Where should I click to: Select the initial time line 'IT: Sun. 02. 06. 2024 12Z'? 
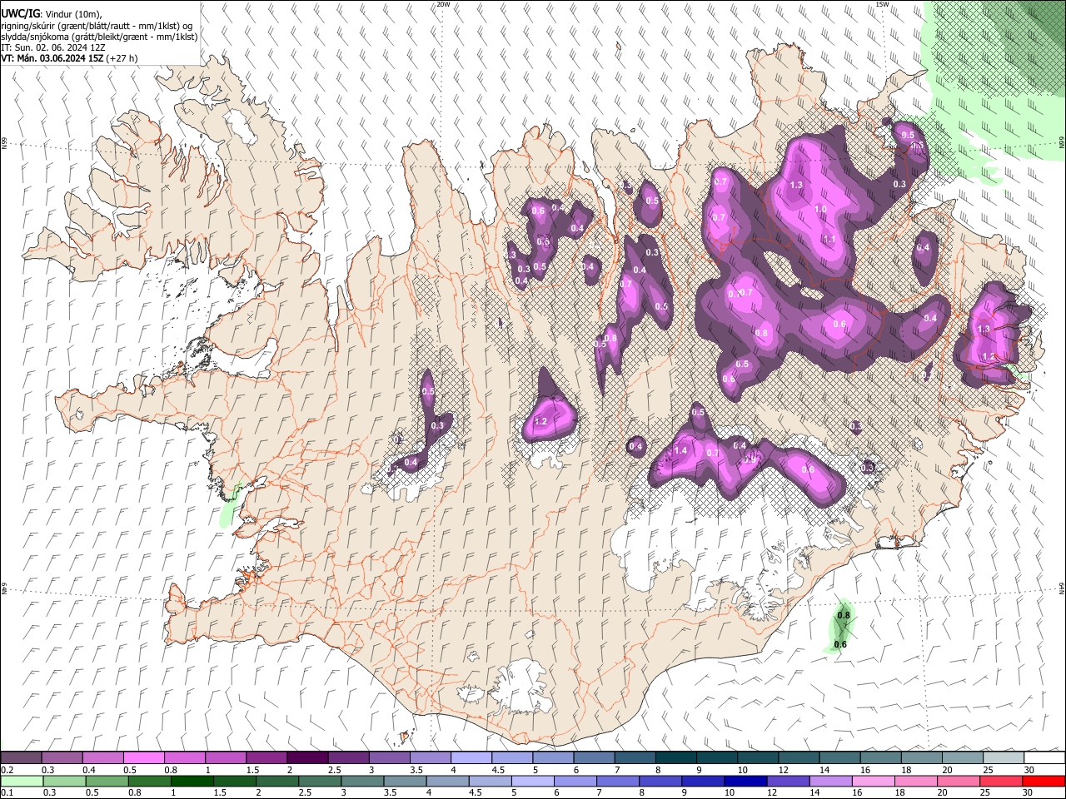(53, 47)
